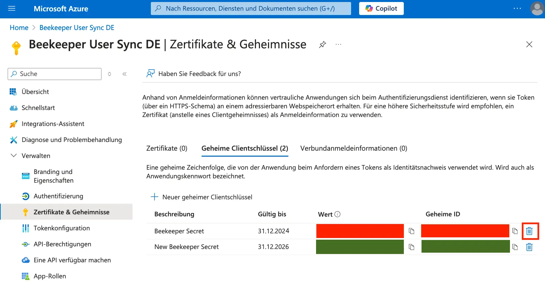Click the sidebar Suche input field

click(x=54, y=74)
